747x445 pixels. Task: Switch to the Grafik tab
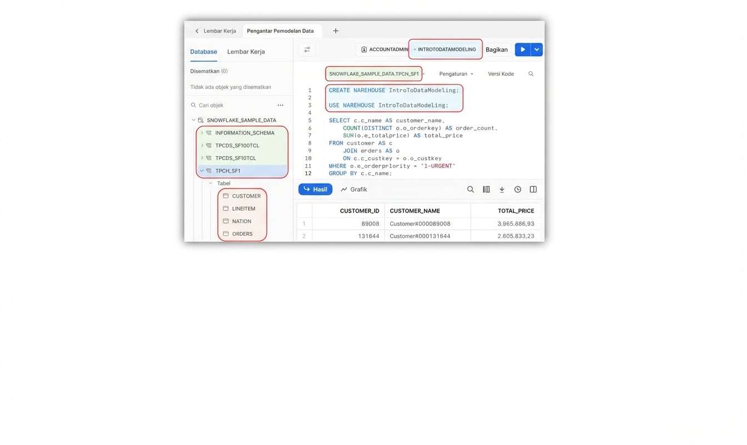354,190
